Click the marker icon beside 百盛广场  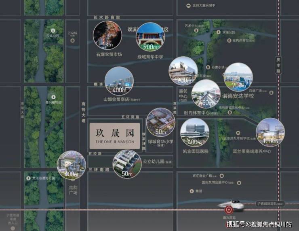pyautogui.click(x=271, y=93)
